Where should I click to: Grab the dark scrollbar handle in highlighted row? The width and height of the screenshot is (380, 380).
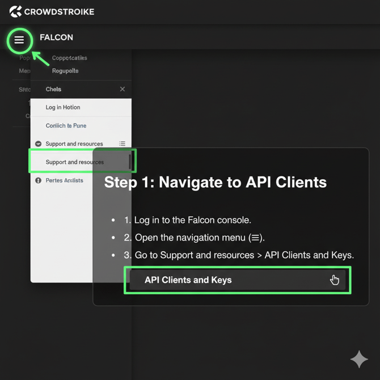(130, 162)
